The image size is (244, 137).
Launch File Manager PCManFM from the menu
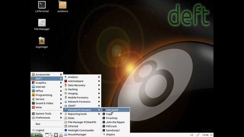82,122
